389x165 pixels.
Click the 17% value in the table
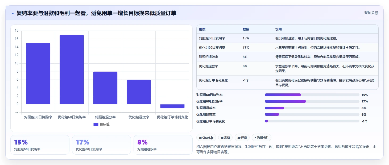point(246,48)
